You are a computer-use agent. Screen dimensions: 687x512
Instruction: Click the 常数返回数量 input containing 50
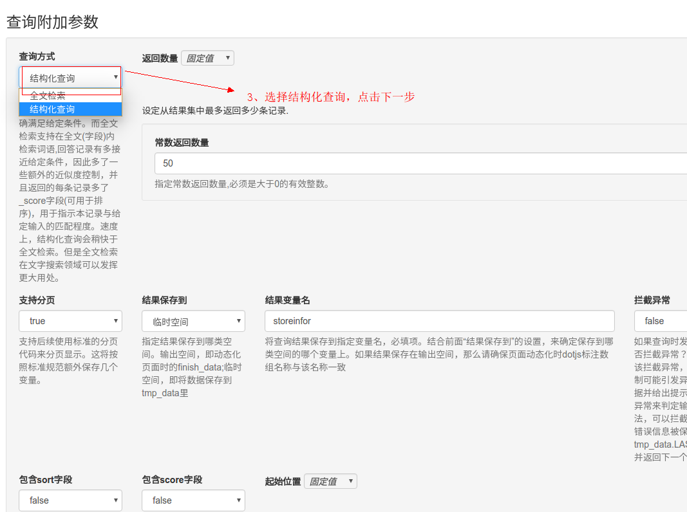pos(420,163)
